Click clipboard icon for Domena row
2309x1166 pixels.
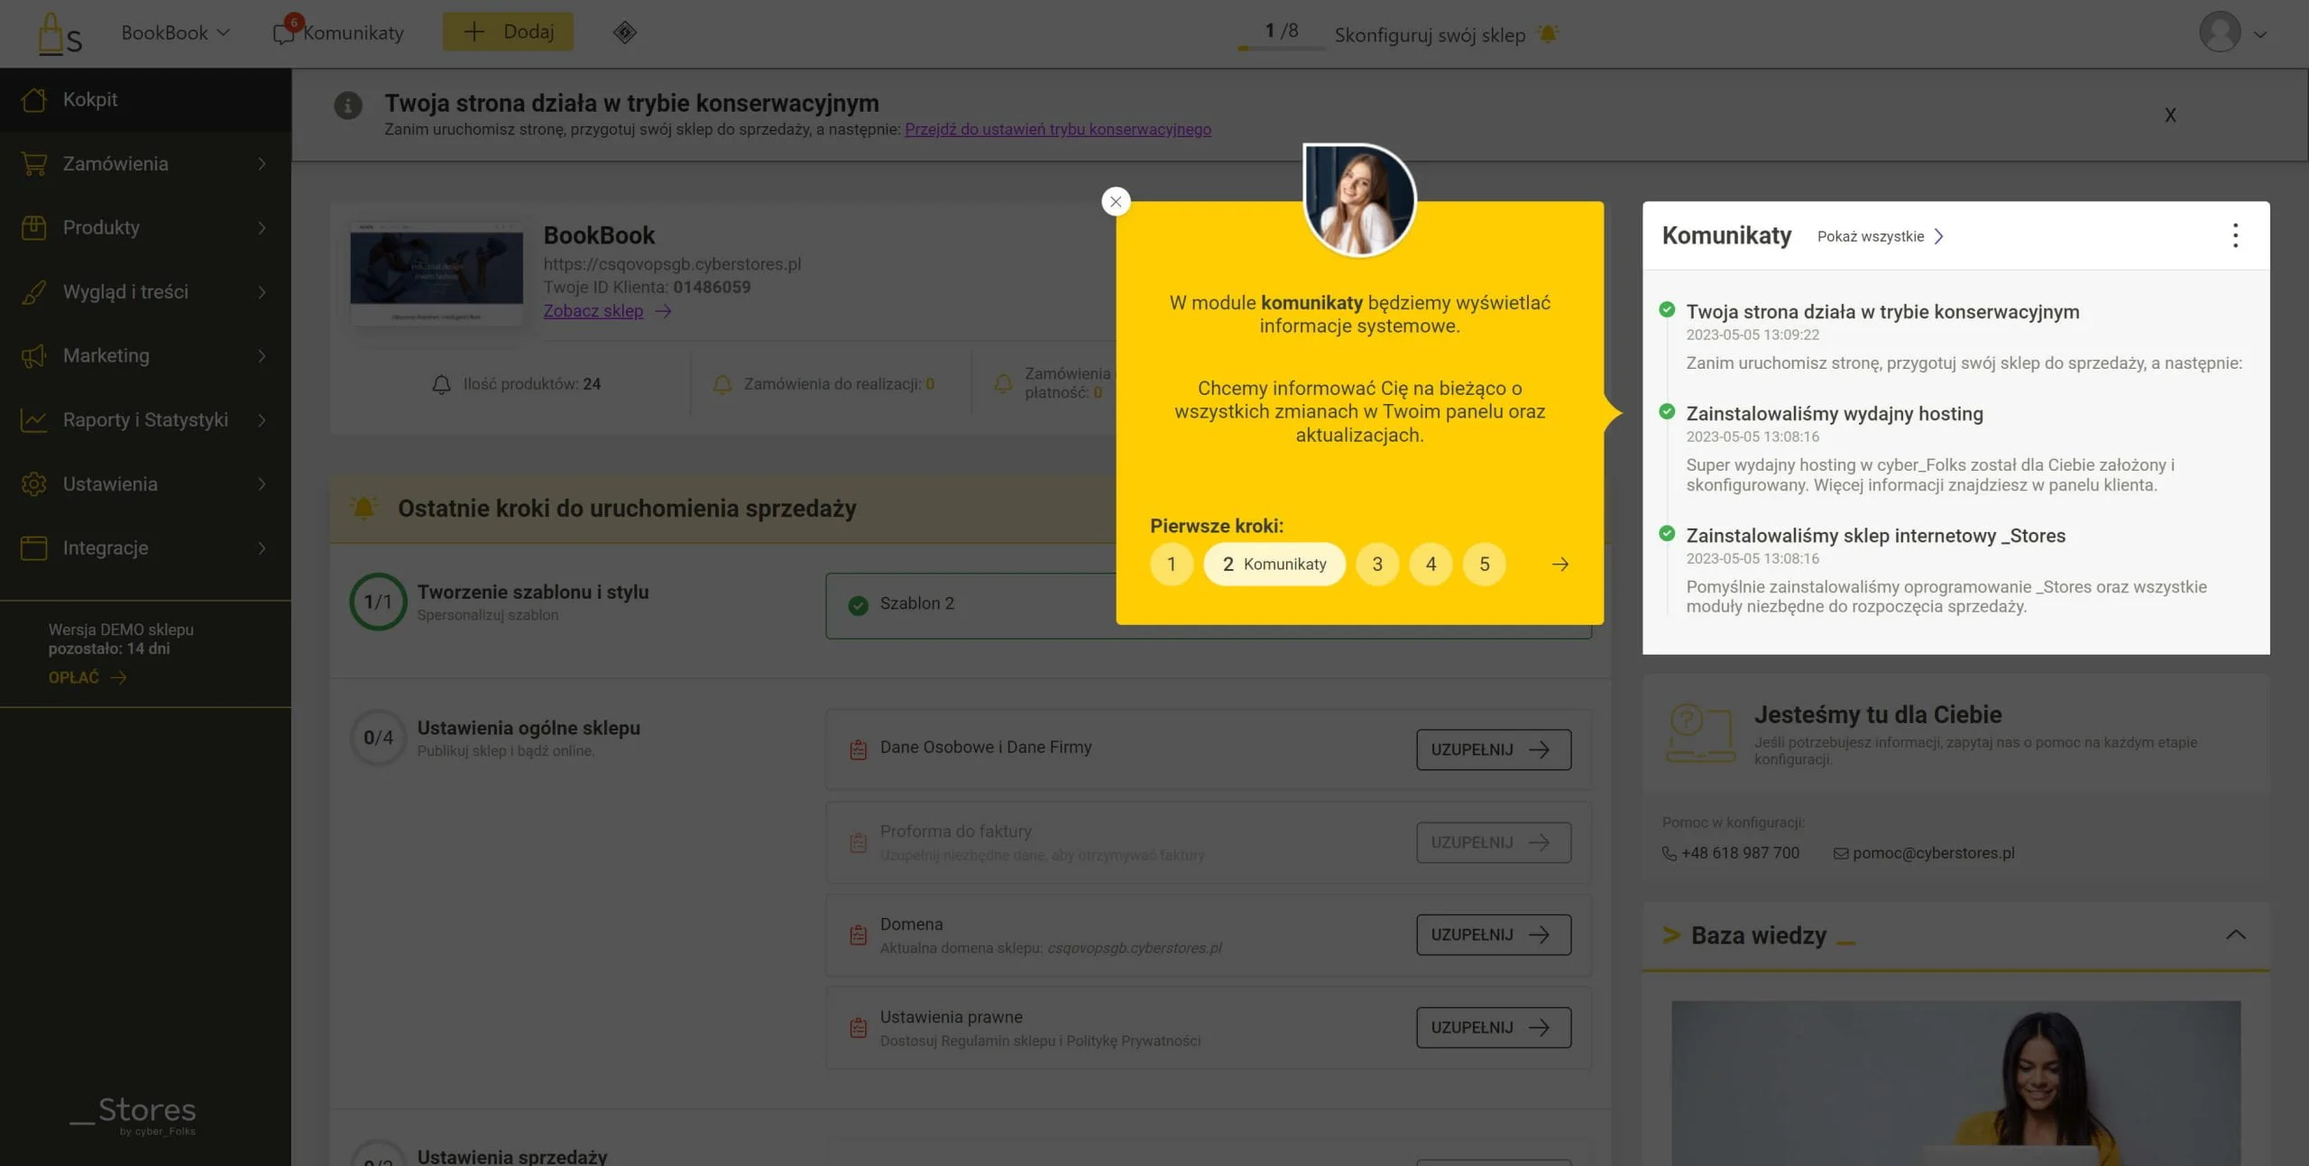coord(858,935)
